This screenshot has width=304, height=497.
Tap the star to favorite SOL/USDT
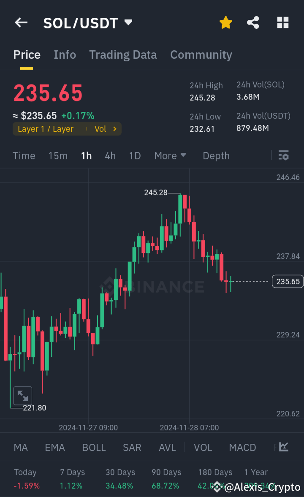click(x=225, y=23)
